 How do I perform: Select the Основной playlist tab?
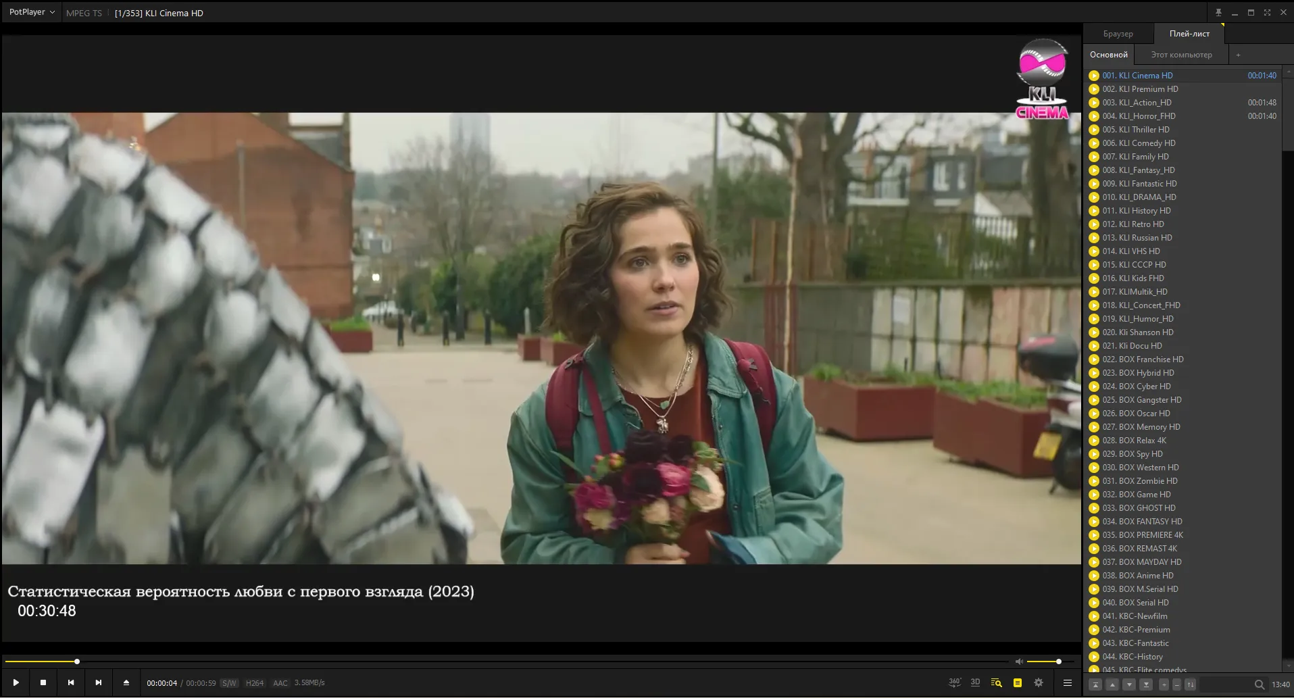(x=1108, y=55)
